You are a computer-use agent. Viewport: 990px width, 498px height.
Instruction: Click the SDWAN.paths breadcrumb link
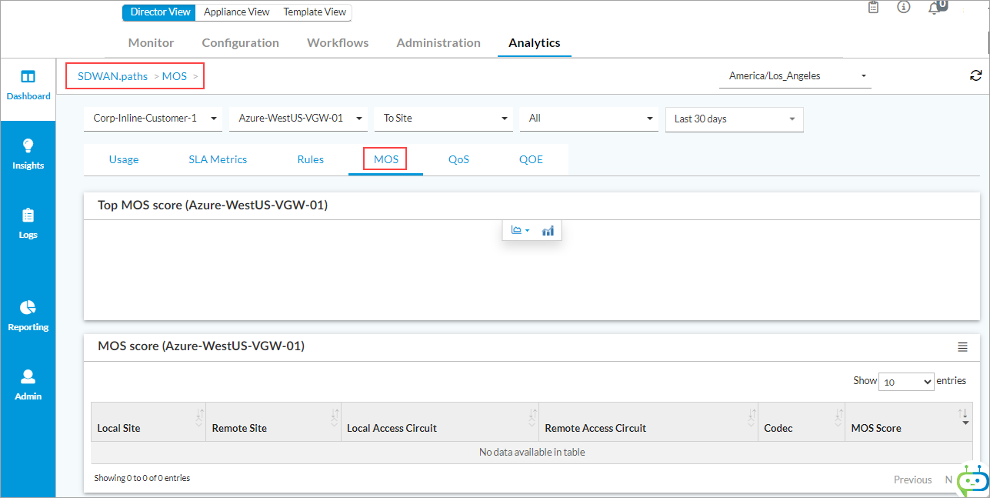(112, 76)
